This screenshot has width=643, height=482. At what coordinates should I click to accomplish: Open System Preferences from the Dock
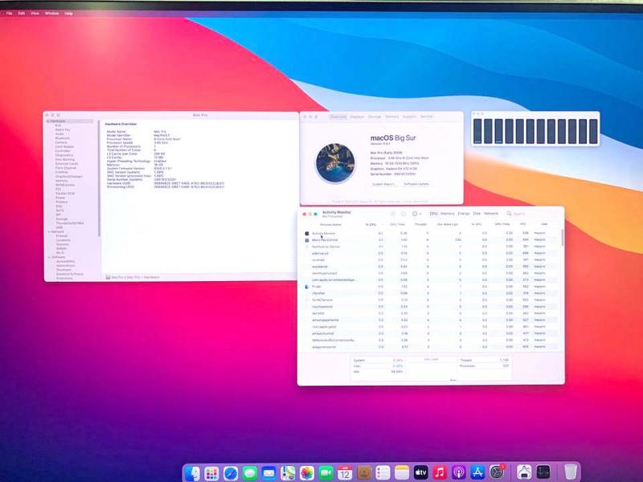tap(497, 472)
